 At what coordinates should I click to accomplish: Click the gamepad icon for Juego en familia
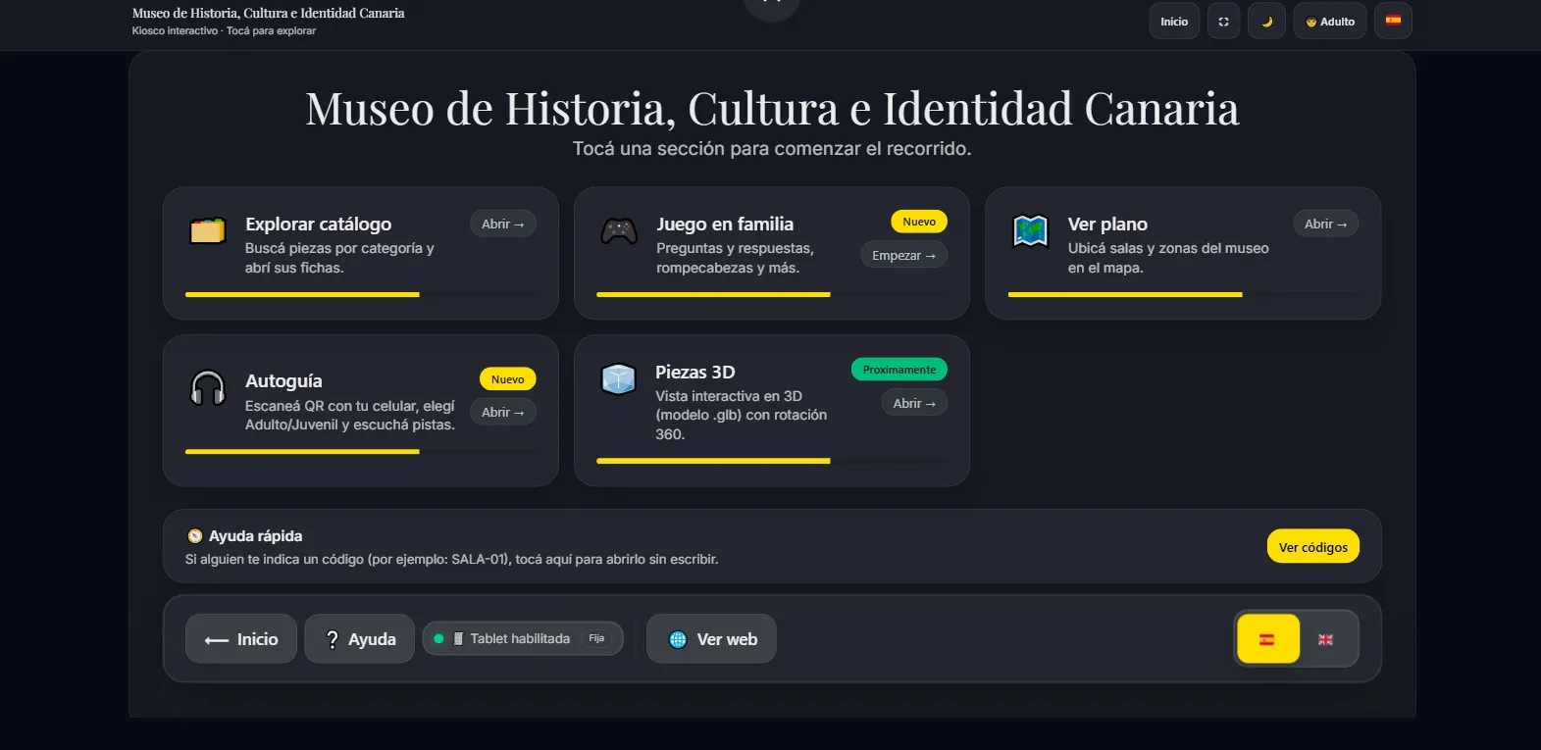(619, 231)
